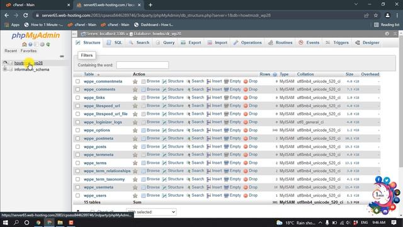Click the Rows help icon in header
This screenshot has width=403, height=227.
(x=275, y=74)
